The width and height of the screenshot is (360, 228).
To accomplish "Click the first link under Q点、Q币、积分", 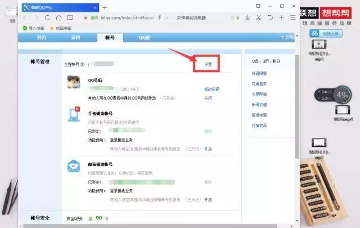I will pos(259,74).
